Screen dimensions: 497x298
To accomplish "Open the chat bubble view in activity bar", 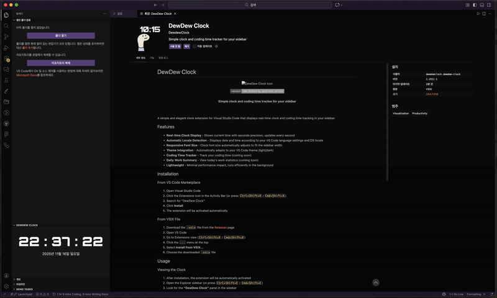I will pos(6,70).
